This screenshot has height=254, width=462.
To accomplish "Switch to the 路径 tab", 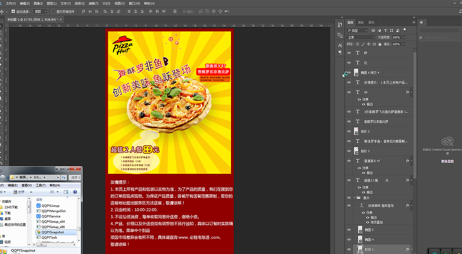I will pos(371,22).
